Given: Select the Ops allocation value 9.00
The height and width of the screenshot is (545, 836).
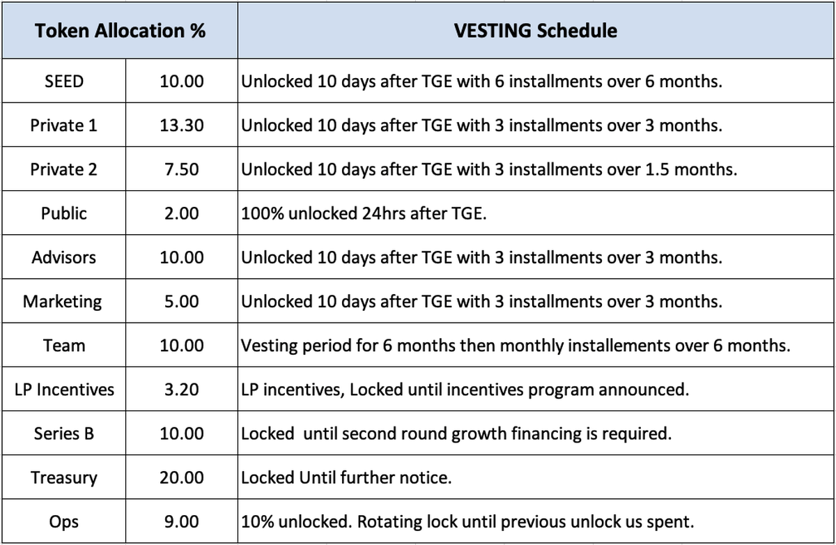Looking at the screenshot, I should [x=182, y=521].
